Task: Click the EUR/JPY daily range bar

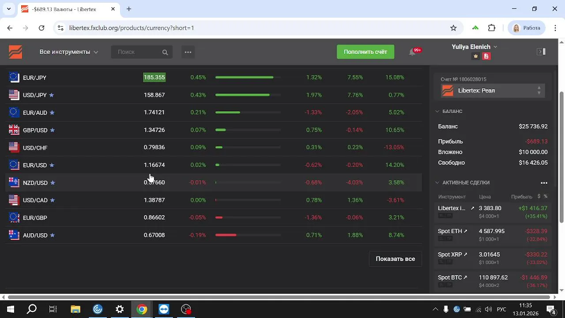Action: point(248,77)
